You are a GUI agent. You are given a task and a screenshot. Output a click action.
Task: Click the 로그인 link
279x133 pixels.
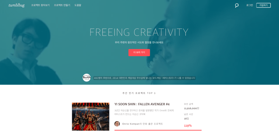pyautogui.click(x=250, y=5)
